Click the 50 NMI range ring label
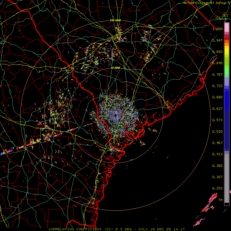This screenshot has width=231, height=231. [x=115, y=68]
